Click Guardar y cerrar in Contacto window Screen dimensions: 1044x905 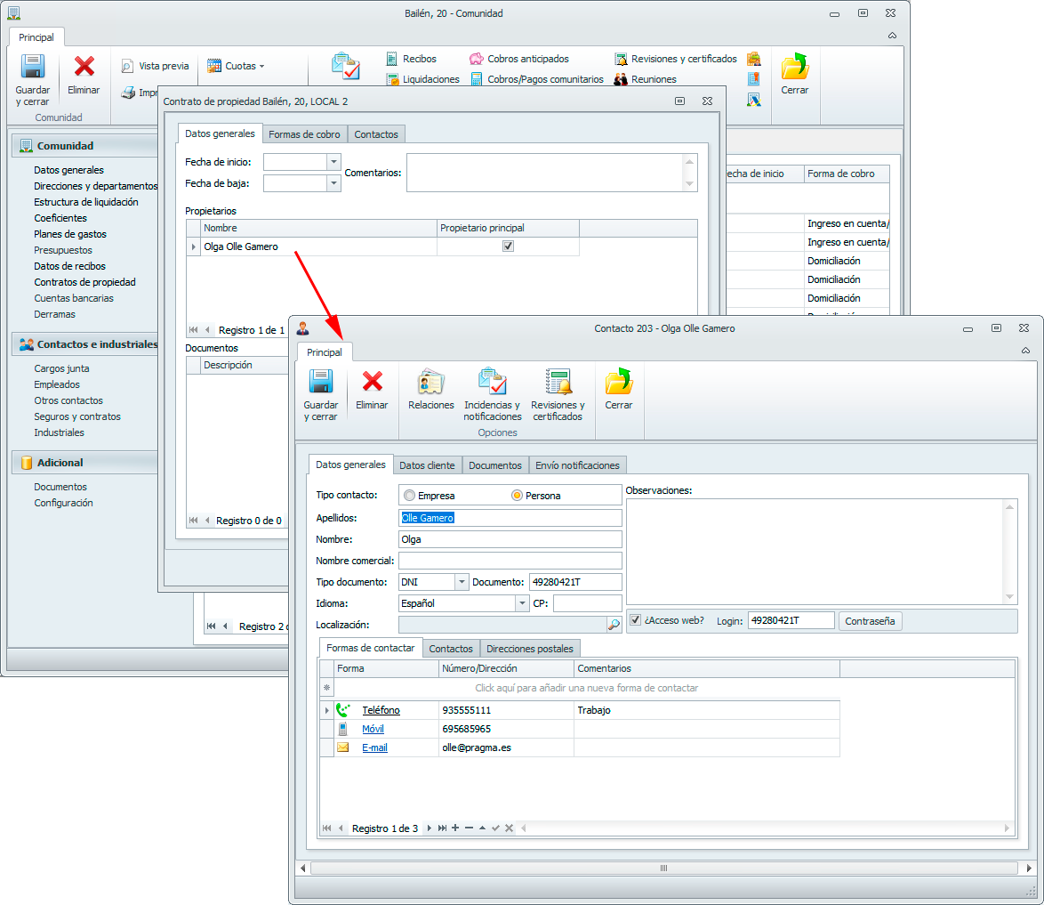point(320,395)
